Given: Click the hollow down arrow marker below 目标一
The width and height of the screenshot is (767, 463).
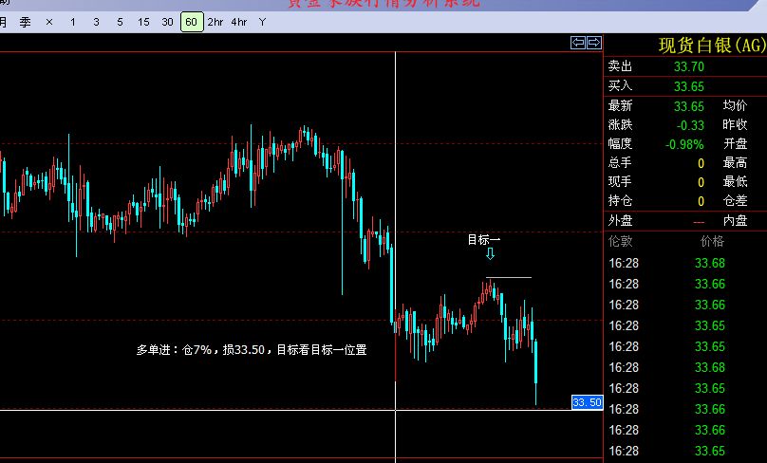Looking at the screenshot, I should click(x=490, y=253).
